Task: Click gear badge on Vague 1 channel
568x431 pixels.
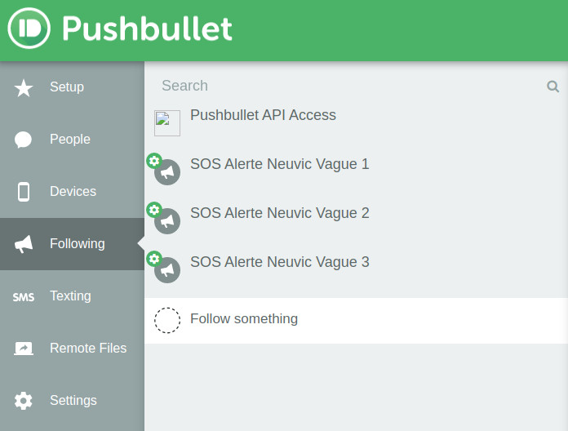Action: pyautogui.click(x=153, y=161)
